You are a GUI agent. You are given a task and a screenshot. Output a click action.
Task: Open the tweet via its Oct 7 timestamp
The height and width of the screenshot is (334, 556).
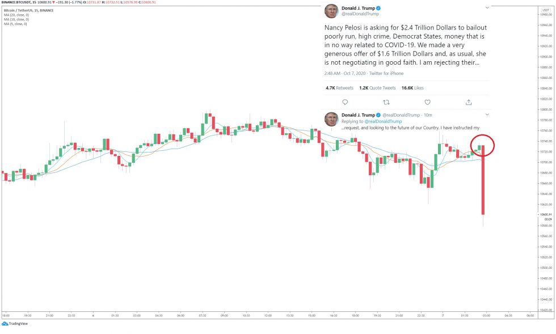pos(355,73)
